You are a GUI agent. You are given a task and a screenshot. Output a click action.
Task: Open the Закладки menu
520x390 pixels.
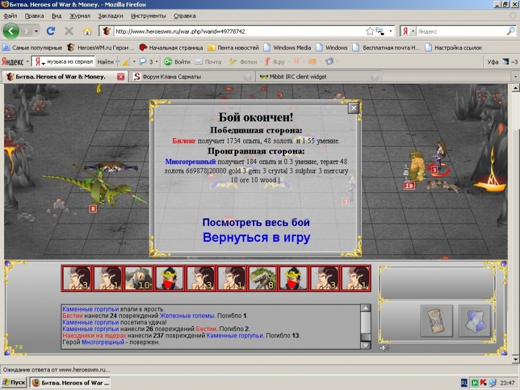[110, 16]
